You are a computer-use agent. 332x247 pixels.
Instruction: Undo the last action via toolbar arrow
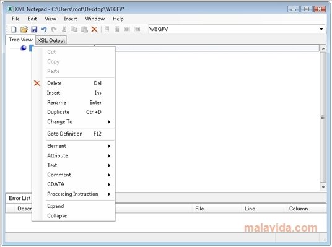coord(44,29)
